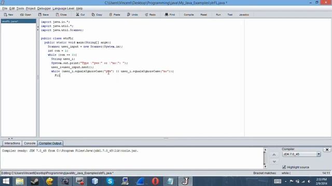
Task: Open the Debugger menu
Action: click(x=44, y=8)
